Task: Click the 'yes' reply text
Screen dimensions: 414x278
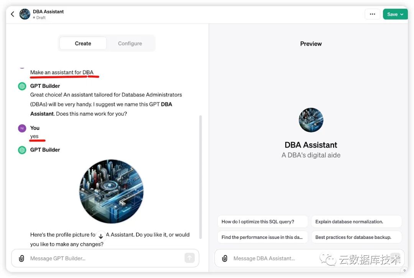Action: pos(34,136)
